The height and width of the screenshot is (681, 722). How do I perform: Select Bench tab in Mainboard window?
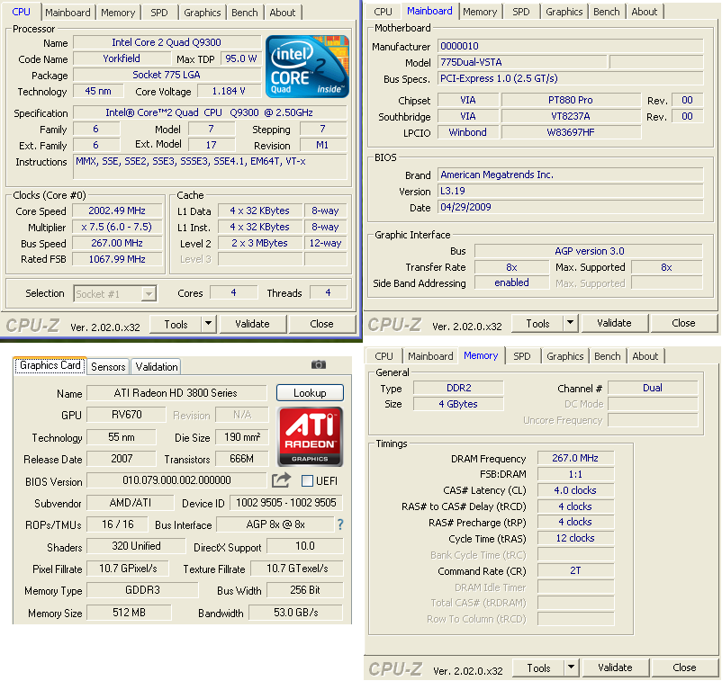(607, 12)
